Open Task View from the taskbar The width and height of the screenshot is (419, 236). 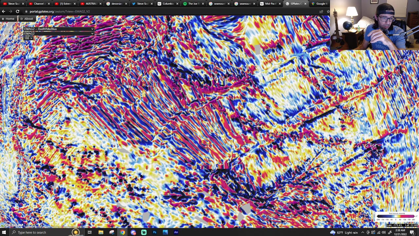(90, 232)
